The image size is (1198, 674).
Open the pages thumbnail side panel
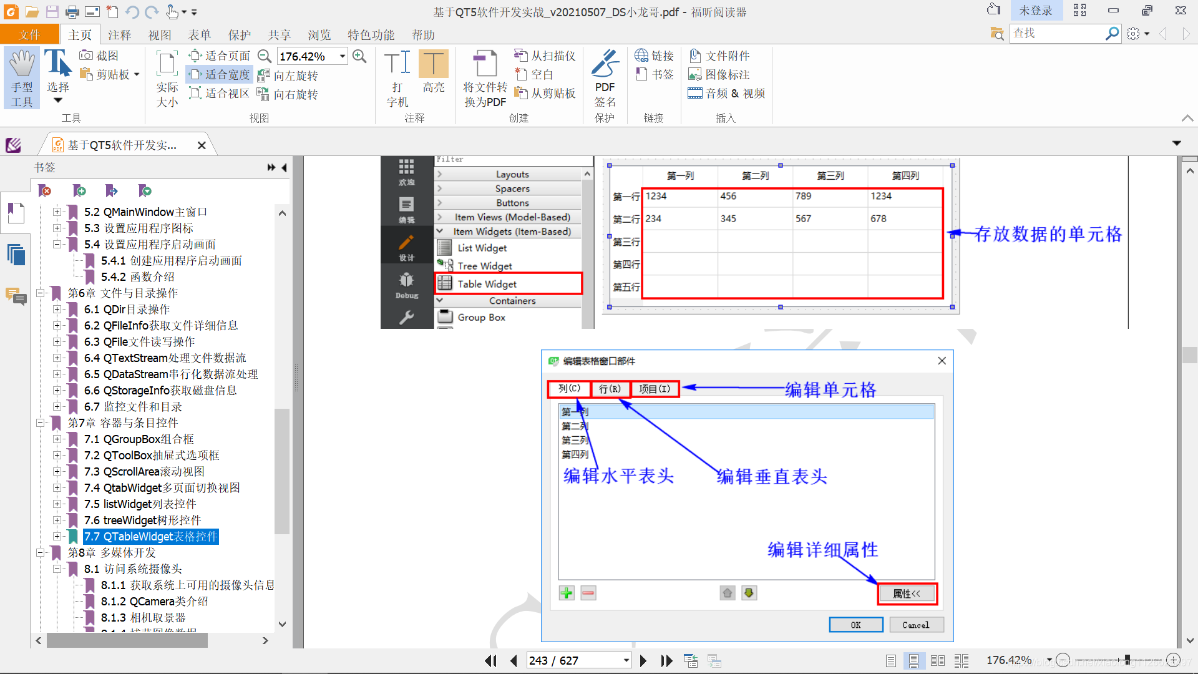(x=16, y=255)
